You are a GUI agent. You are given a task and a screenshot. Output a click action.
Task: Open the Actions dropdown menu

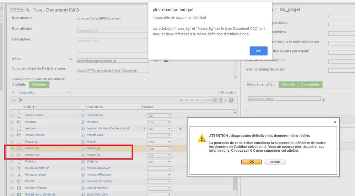tap(17, 9)
